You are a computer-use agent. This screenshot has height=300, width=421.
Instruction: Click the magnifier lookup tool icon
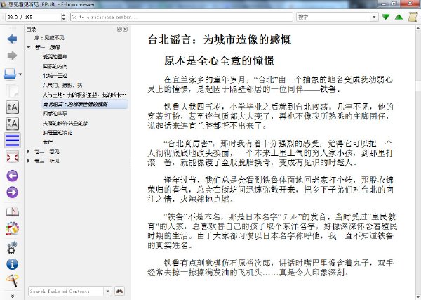point(12,280)
